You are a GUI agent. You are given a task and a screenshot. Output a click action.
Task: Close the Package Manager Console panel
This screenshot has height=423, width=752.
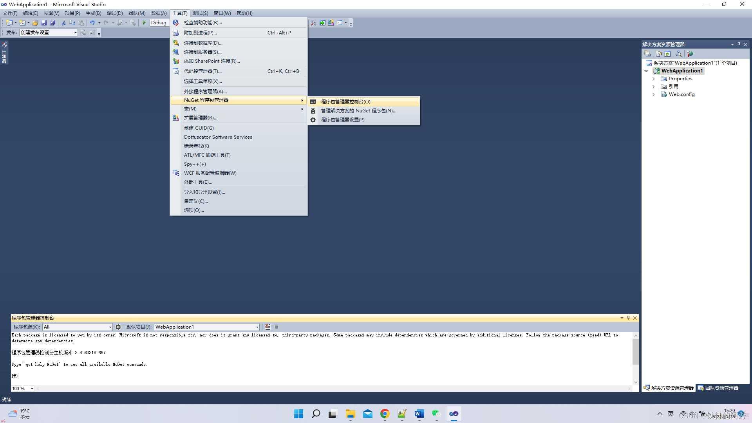635,318
